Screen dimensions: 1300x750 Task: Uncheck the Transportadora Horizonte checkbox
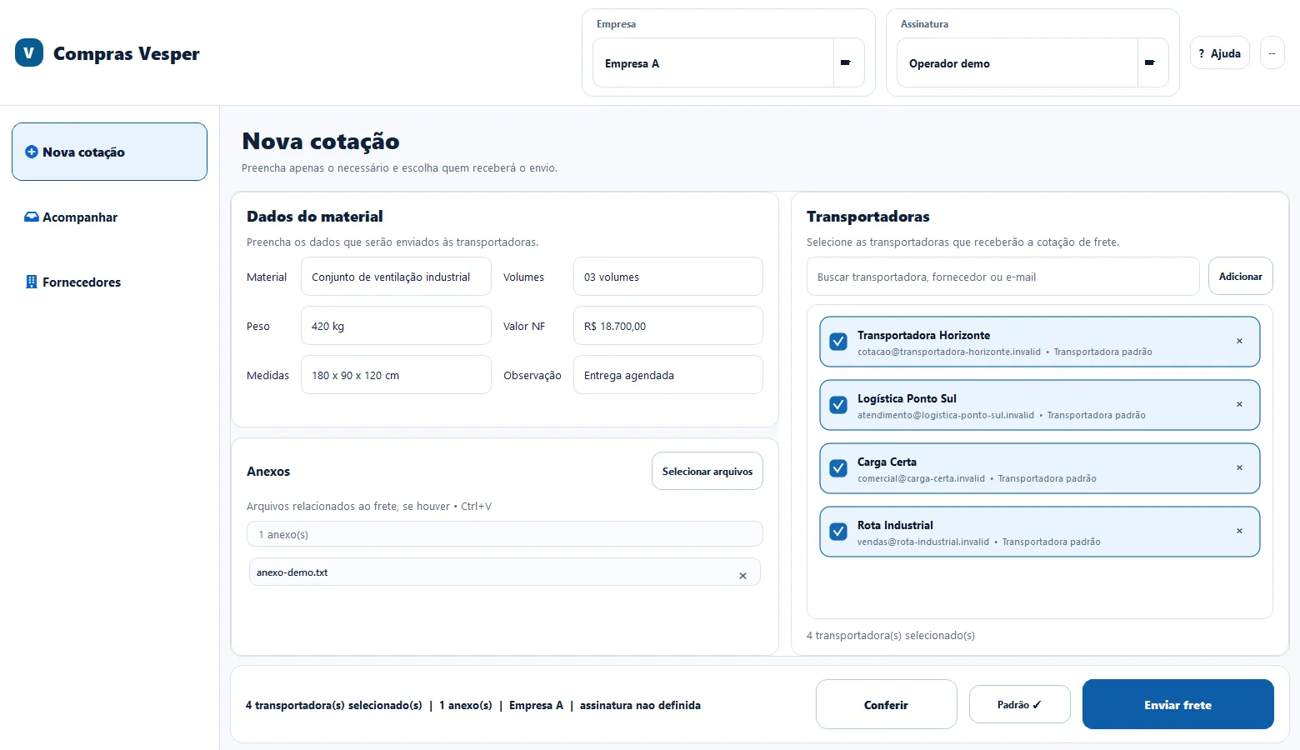[x=839, y=342]
